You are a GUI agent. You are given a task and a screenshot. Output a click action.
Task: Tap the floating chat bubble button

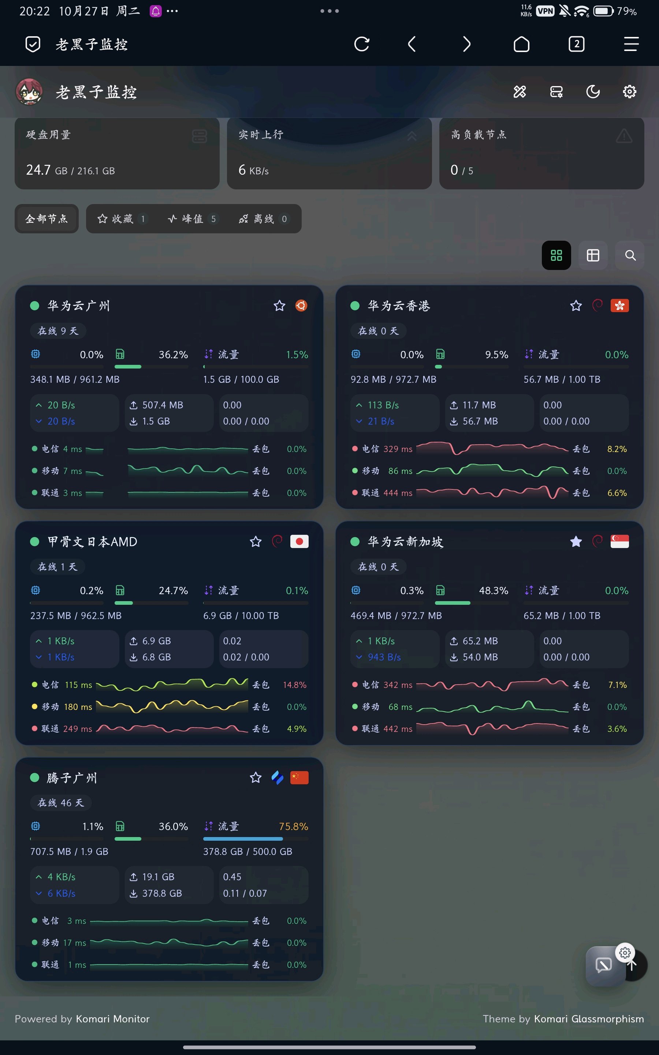point(604,966)
